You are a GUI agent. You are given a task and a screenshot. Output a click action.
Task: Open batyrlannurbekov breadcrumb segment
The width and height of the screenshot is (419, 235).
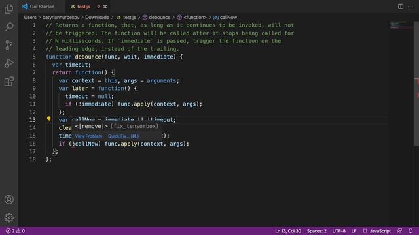[x=61, y=18]
